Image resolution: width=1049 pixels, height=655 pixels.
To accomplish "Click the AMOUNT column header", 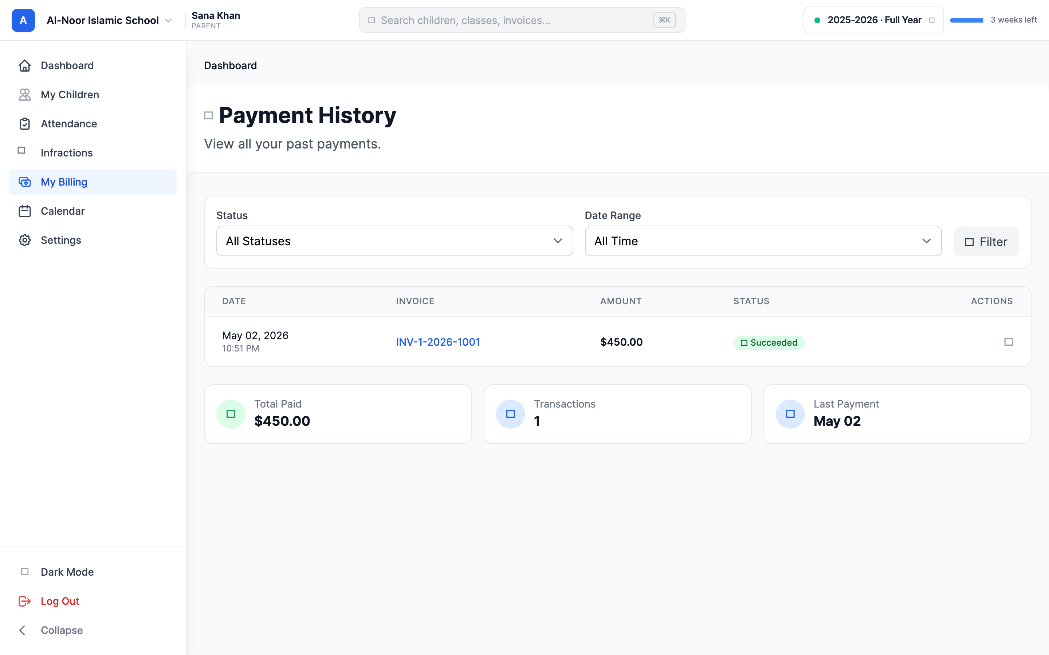I will [621, 301].
